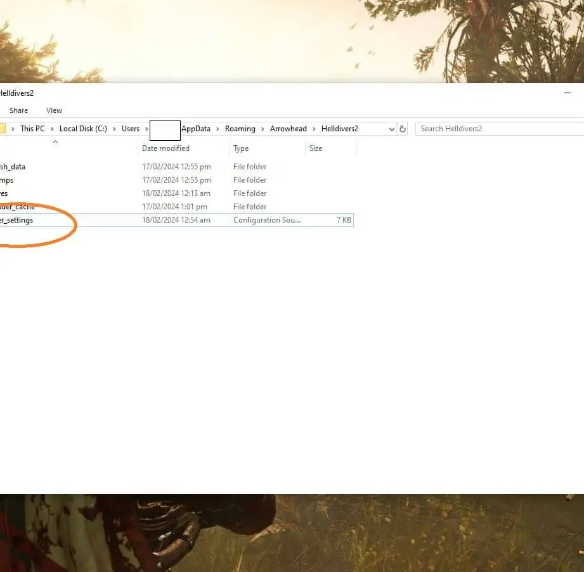Click File folder in the sh_data row
584x572 pixels.
pos(250,167)
